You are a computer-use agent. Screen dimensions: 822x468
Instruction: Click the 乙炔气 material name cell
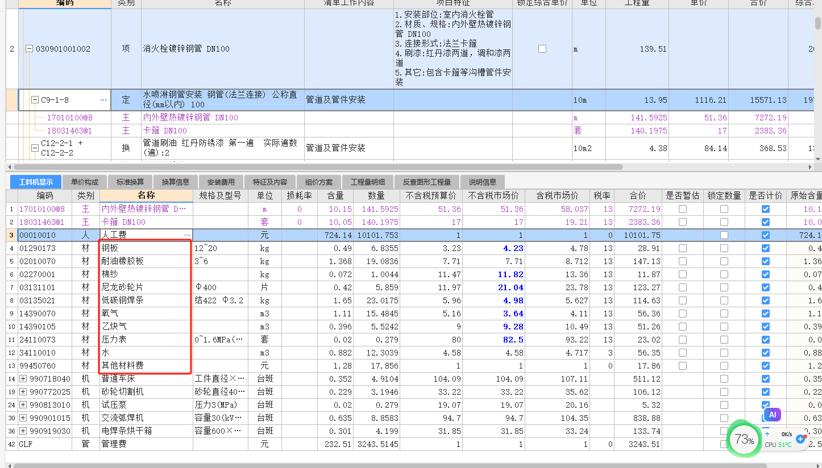tap(146, 327)
